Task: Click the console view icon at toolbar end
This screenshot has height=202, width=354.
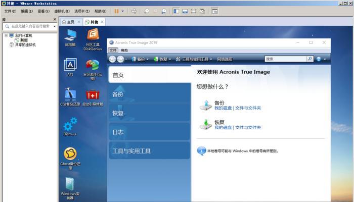Action: (x=214, y=11)
